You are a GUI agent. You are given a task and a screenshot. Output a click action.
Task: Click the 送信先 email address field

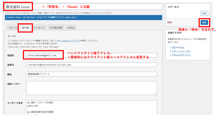click(91, 55)
